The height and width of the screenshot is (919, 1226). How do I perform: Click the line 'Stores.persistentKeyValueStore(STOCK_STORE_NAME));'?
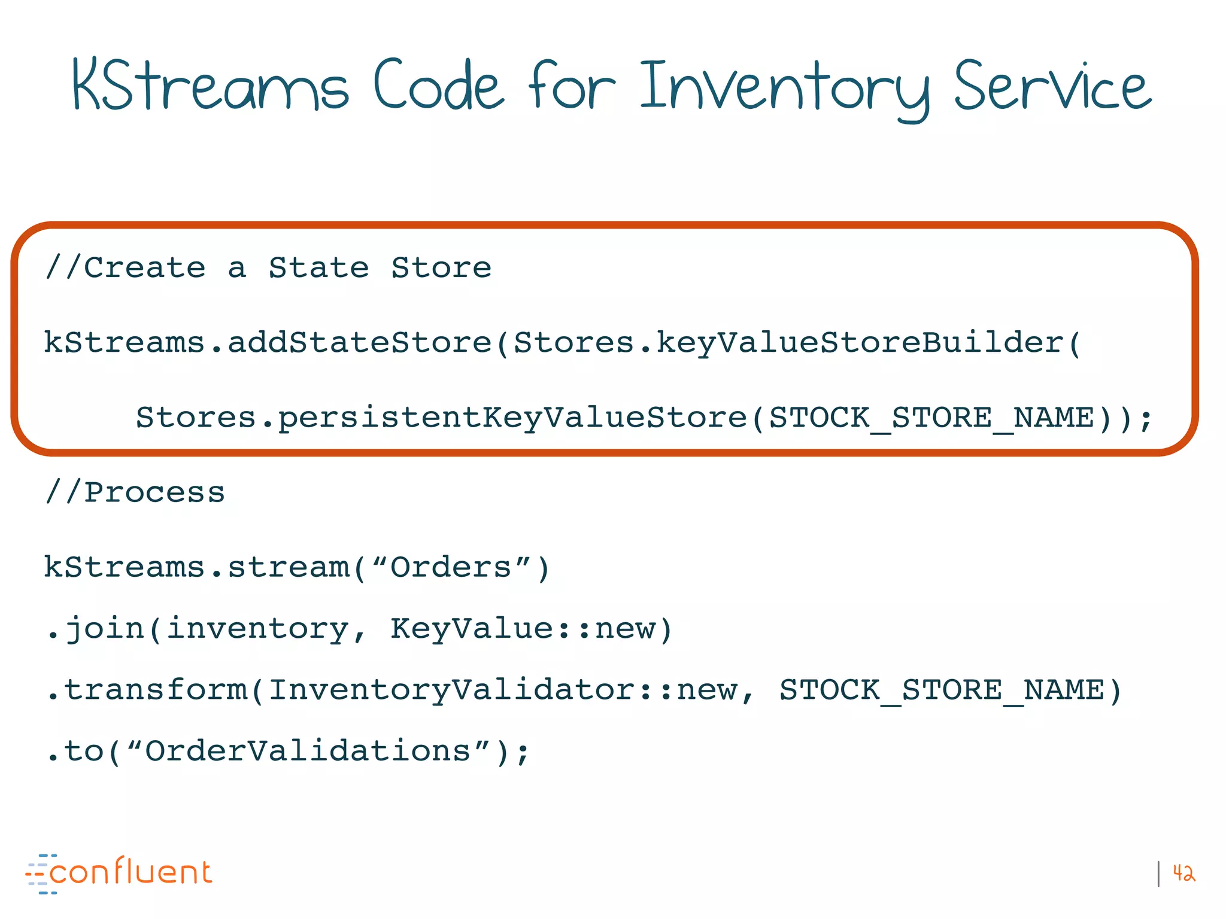click(x=644, y=418)
